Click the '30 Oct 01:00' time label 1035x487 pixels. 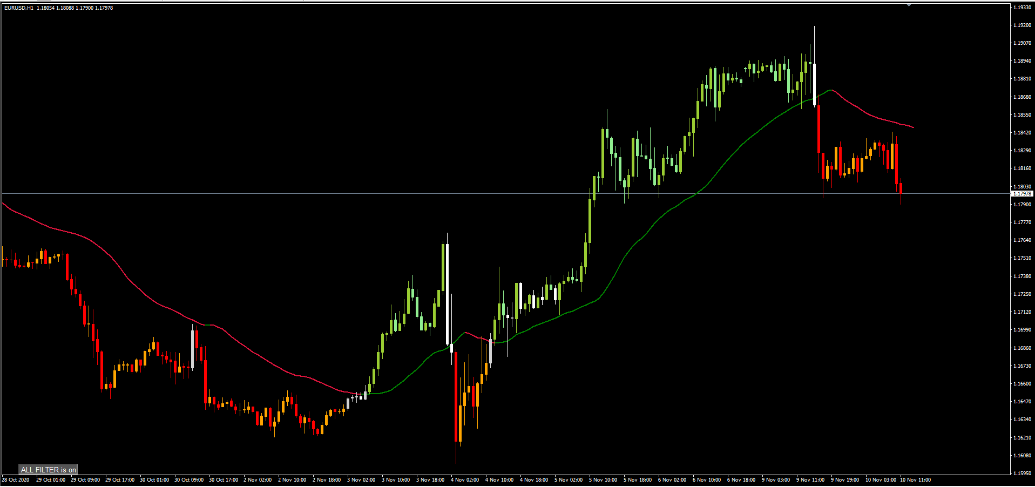coord(154,480)
